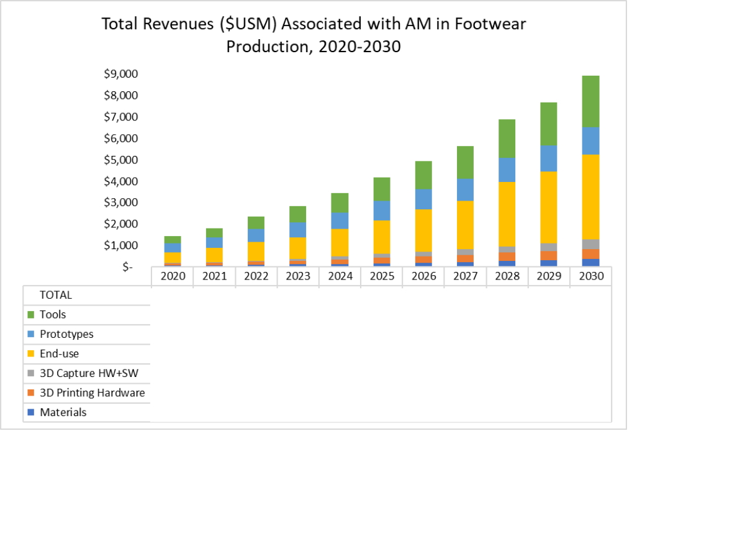Click the $3,000 axis label
This screenshot has width=745, height=559.
pos(121,202)
